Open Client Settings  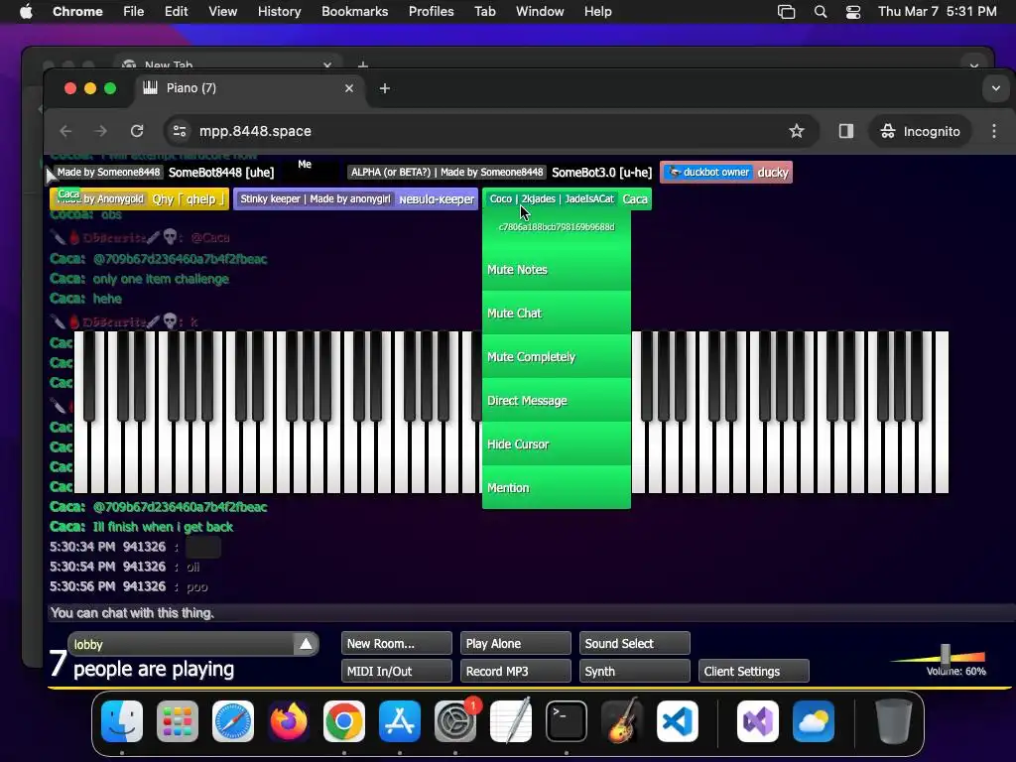click(x=754, y=672)
